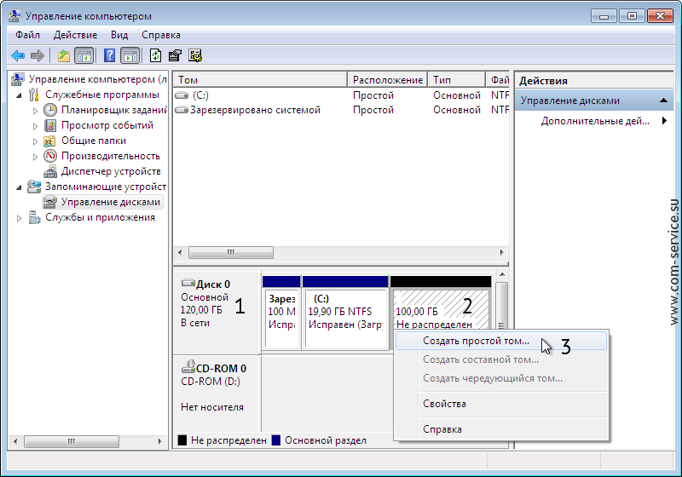The width and height of the screenshot is (682, 477).
Task: Click the Storage devices icon in tree
Action: (x=34, y=187)
